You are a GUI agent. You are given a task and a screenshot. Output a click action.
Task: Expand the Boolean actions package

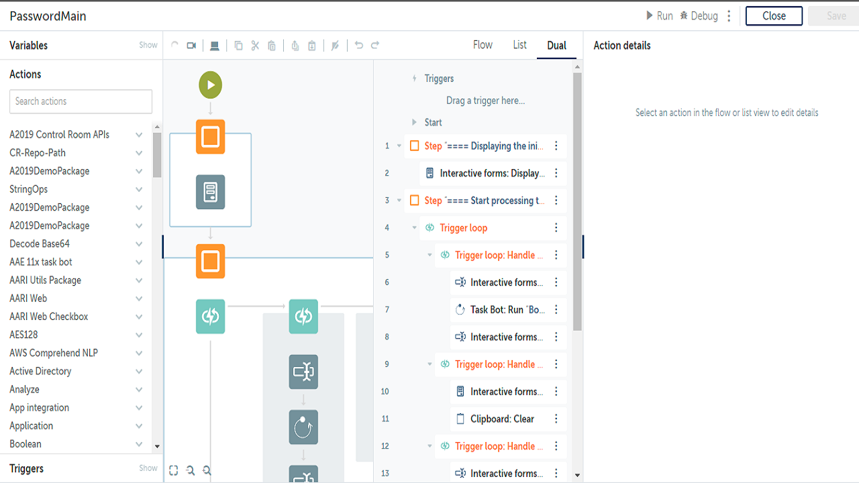[139, 444]
